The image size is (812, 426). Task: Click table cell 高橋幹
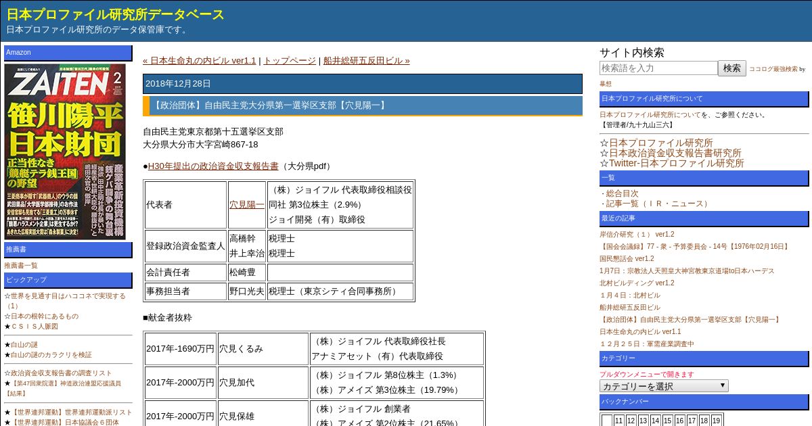tap(243, 239)
